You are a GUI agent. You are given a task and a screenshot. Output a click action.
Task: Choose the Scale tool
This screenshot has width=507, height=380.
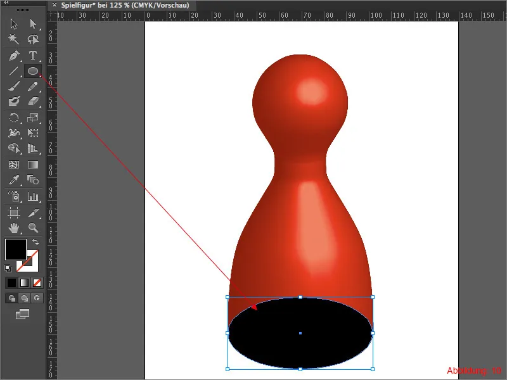[33, 118]
